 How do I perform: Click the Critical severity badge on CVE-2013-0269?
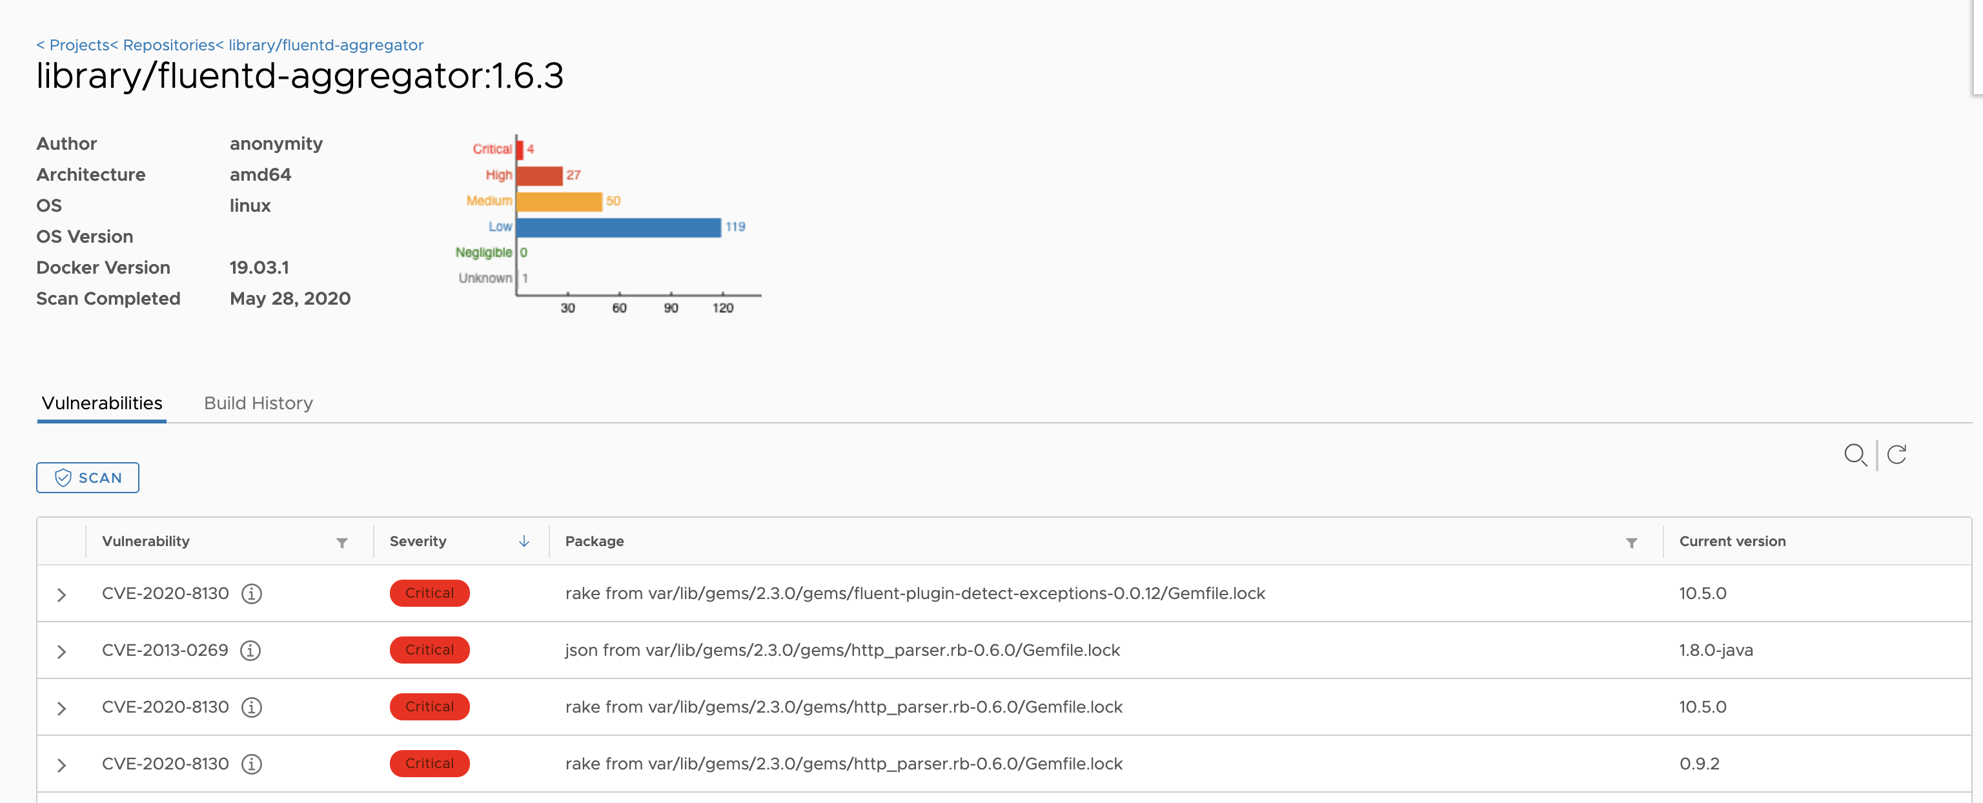429,650
